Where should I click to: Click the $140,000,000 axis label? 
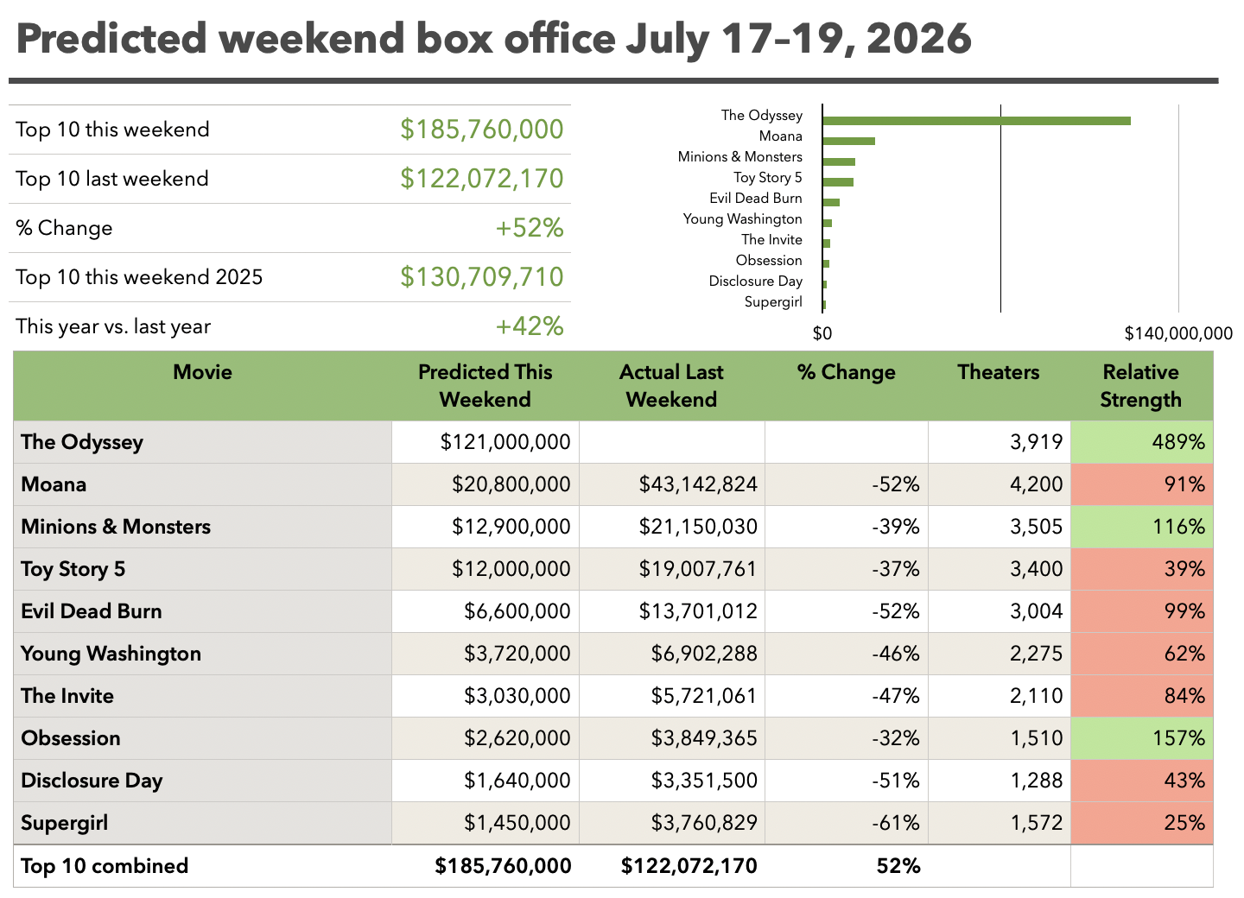pyautogui.click(x=1178, y=333)
